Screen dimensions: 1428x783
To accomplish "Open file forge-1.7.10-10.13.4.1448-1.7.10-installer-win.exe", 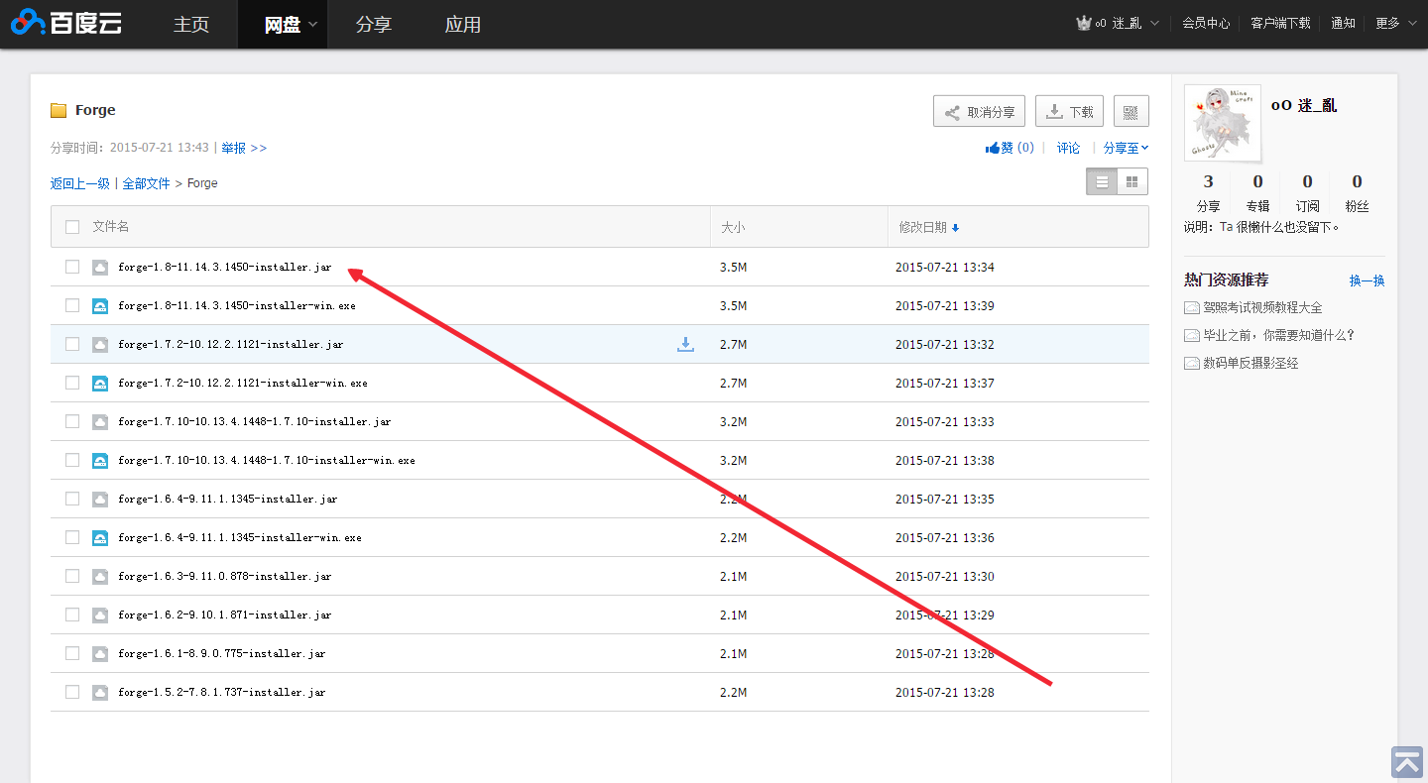I will point(266,461).
